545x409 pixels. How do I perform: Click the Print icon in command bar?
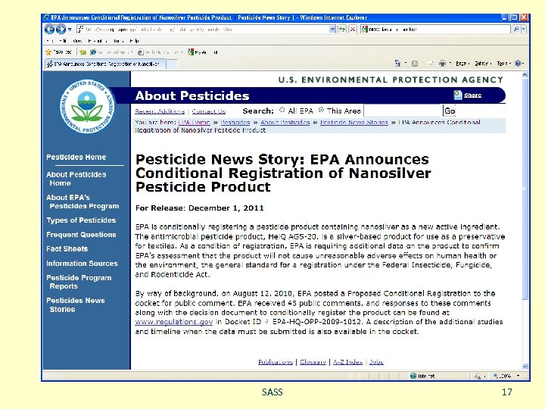[442, 64]
